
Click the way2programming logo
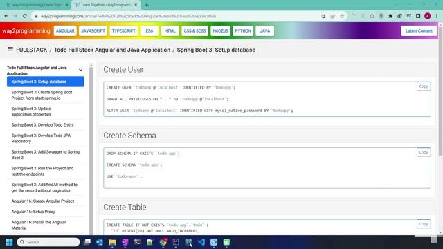coord(26,30)
